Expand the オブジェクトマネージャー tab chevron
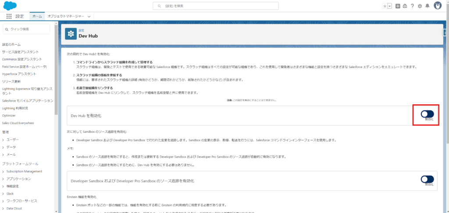This screenshot has width=449, height=213. (x=89, y=17)
